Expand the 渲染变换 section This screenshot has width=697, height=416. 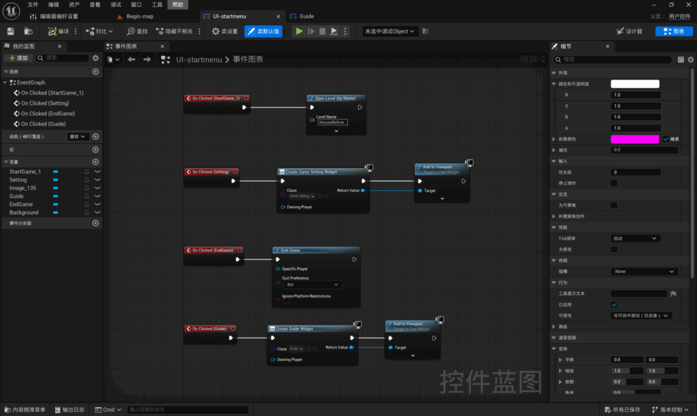tap(554, 338)
